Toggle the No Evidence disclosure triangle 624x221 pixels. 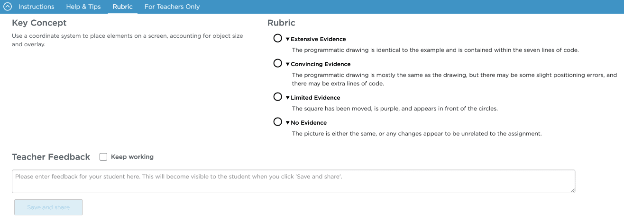[287, 123]
